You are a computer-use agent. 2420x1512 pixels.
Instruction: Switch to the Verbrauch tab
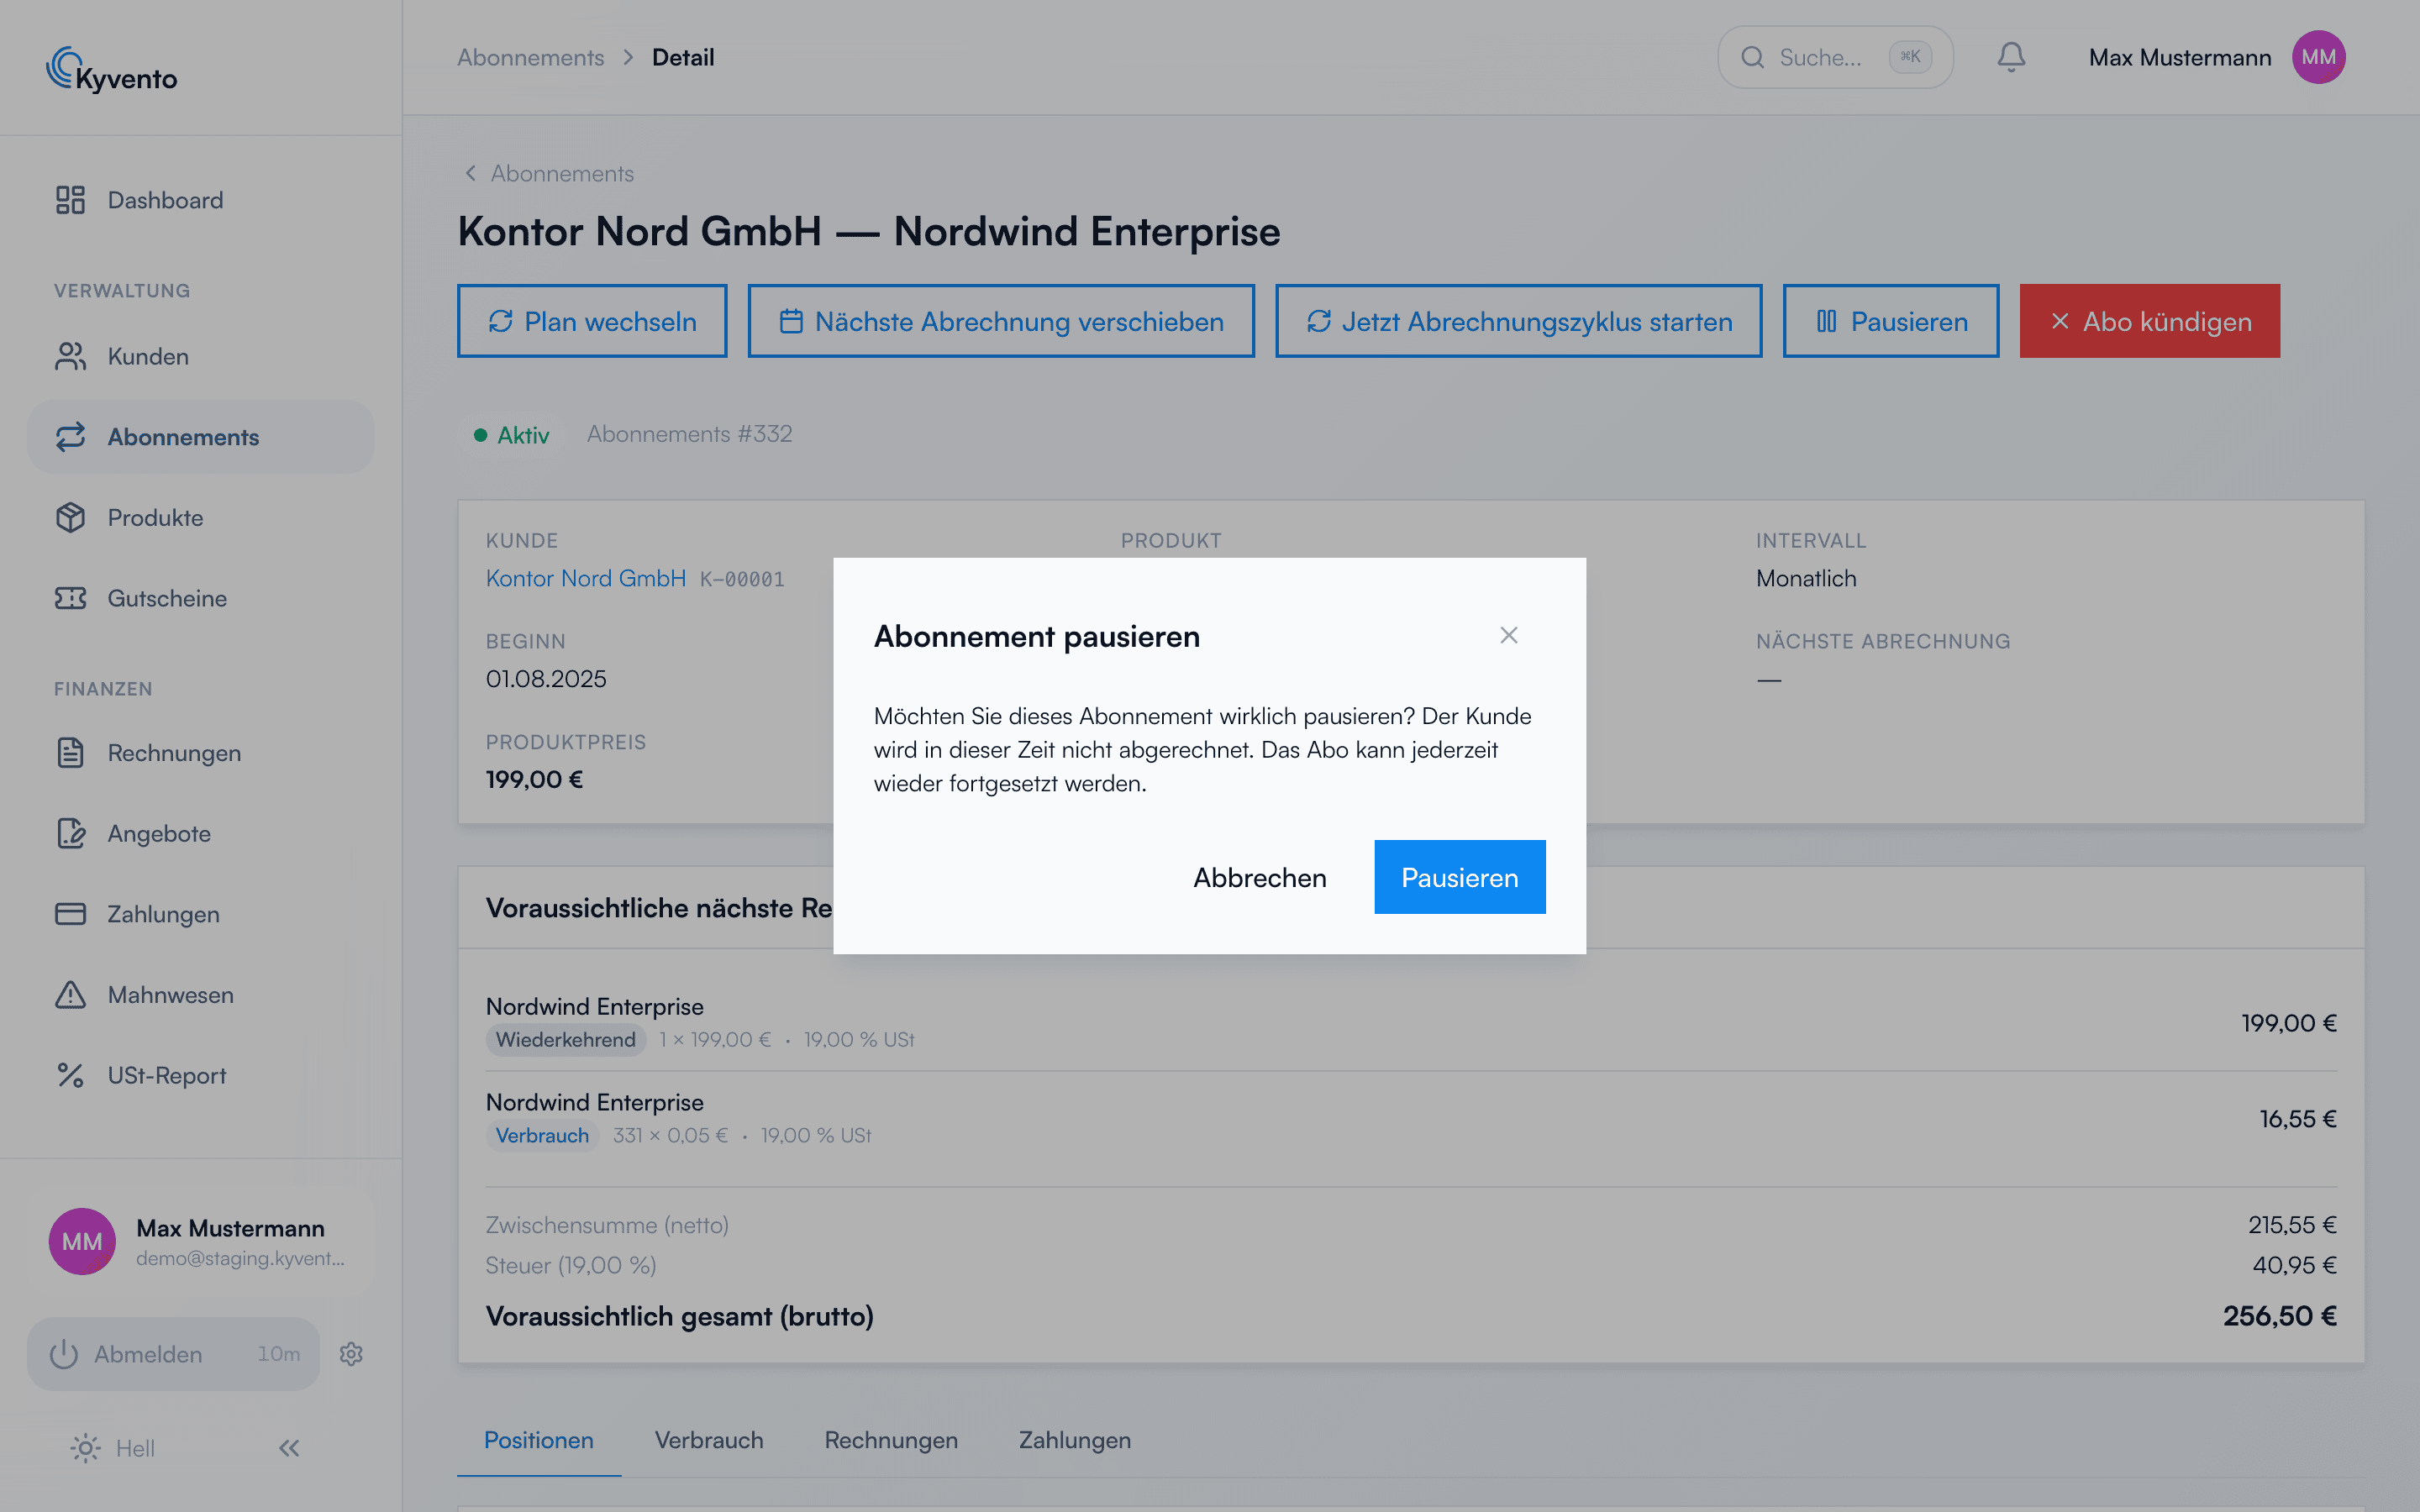pyautogui.click(x=709, y=1440)
